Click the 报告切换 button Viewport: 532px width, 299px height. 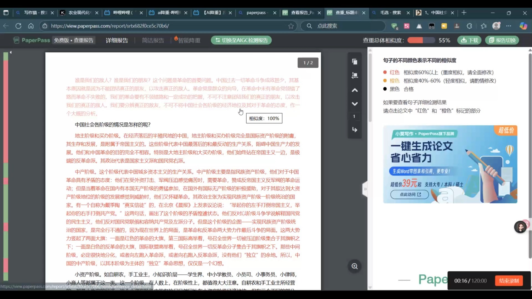tap(502, 40)
